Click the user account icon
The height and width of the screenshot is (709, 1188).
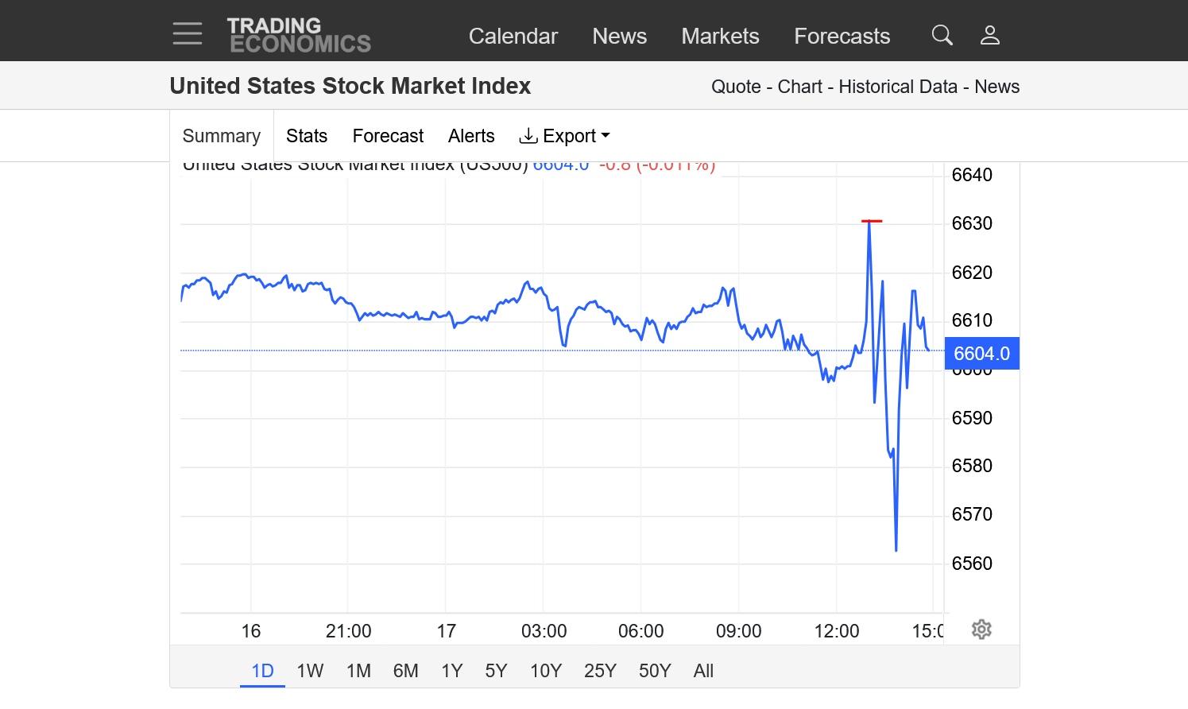coord(989,35)
